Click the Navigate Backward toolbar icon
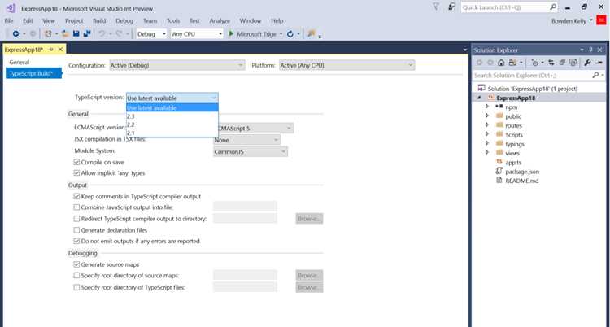The width and height of the screenshot is (610, 327). 15,34
